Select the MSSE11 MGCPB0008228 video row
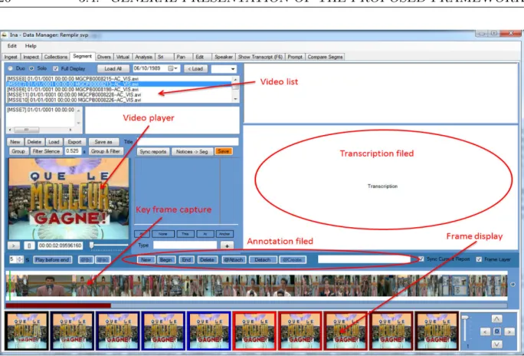The width and height of the screenshot is (524, 356). 120,94
